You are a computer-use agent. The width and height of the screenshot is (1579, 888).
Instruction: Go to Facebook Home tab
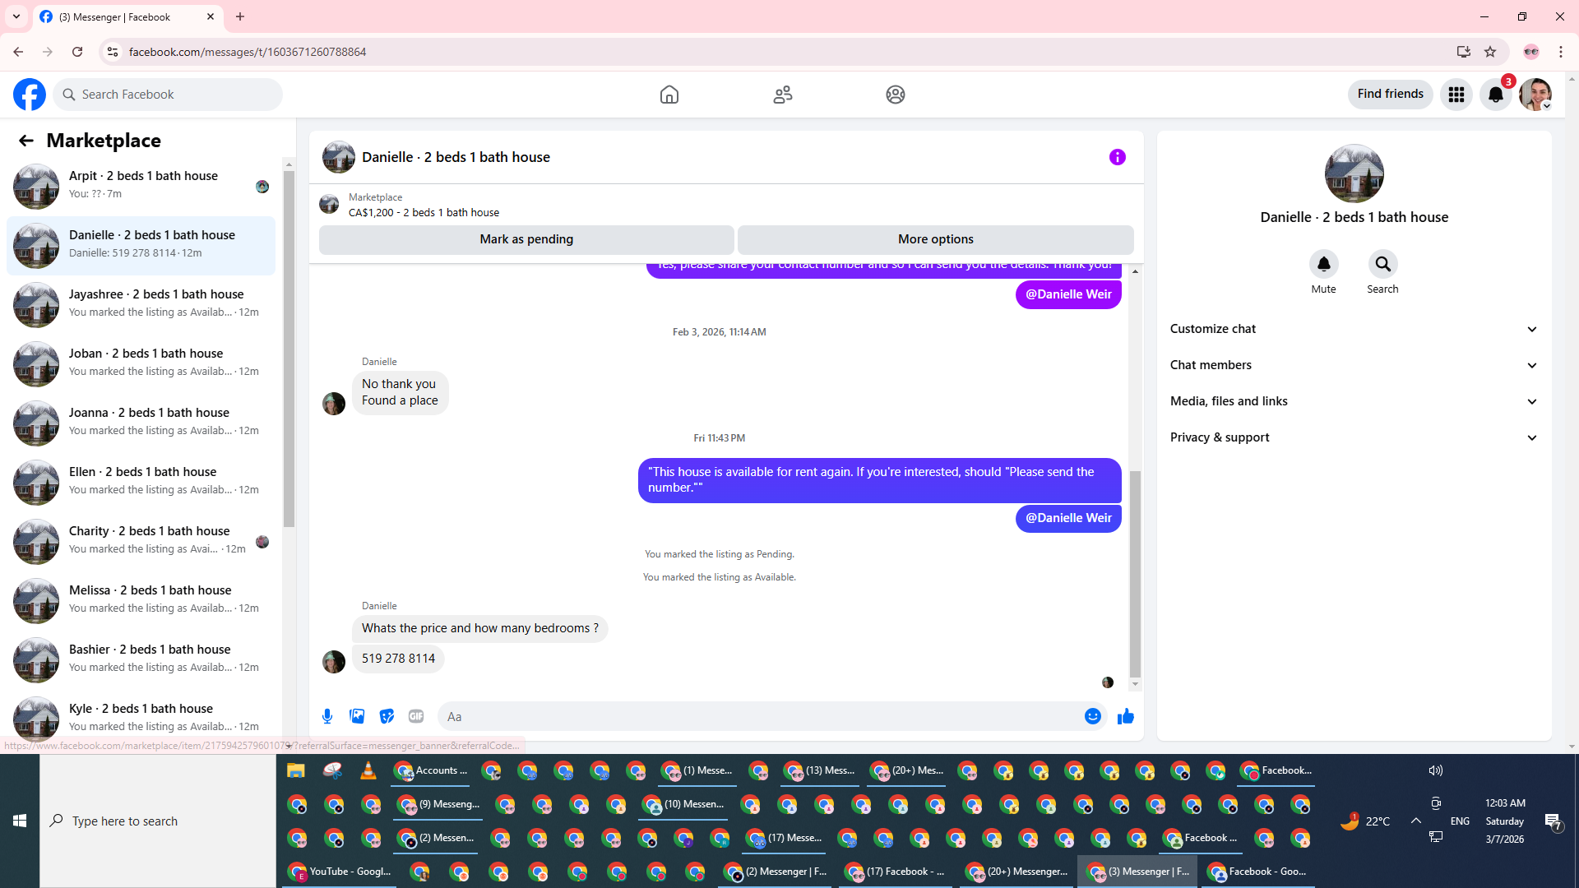[669, 95]
